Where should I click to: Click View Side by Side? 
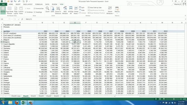95,8
